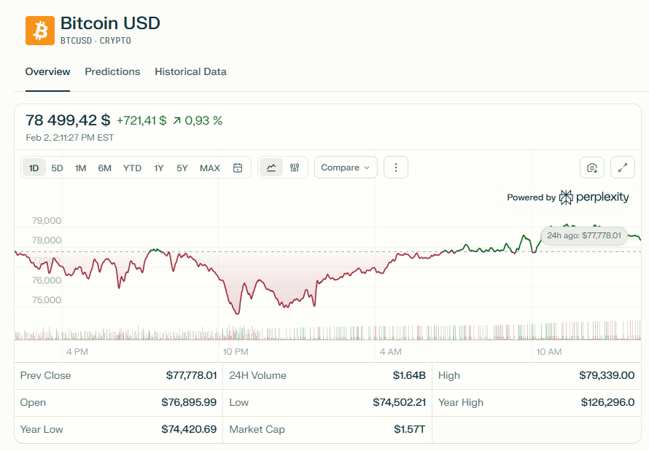Click the 10 PM time axis label
Screen dimensions: 649x451
[236, 352]
